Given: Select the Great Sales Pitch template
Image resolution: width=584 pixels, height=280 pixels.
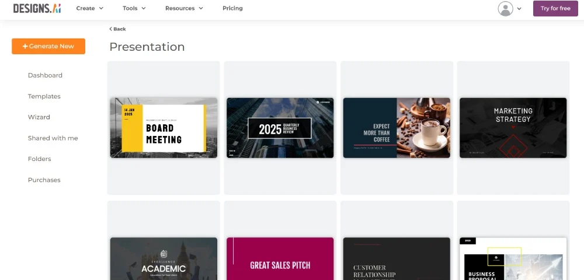Looking at the screenshot, I should click(x=280, y=258).
